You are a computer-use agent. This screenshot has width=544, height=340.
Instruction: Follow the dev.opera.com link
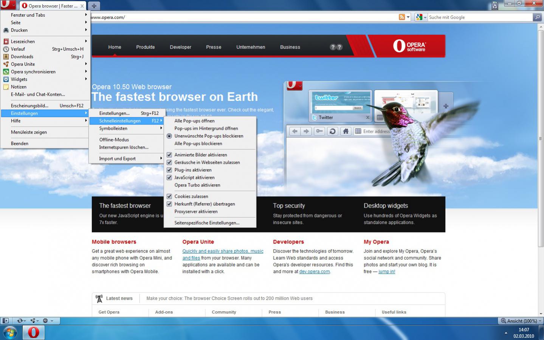[314, 272]
